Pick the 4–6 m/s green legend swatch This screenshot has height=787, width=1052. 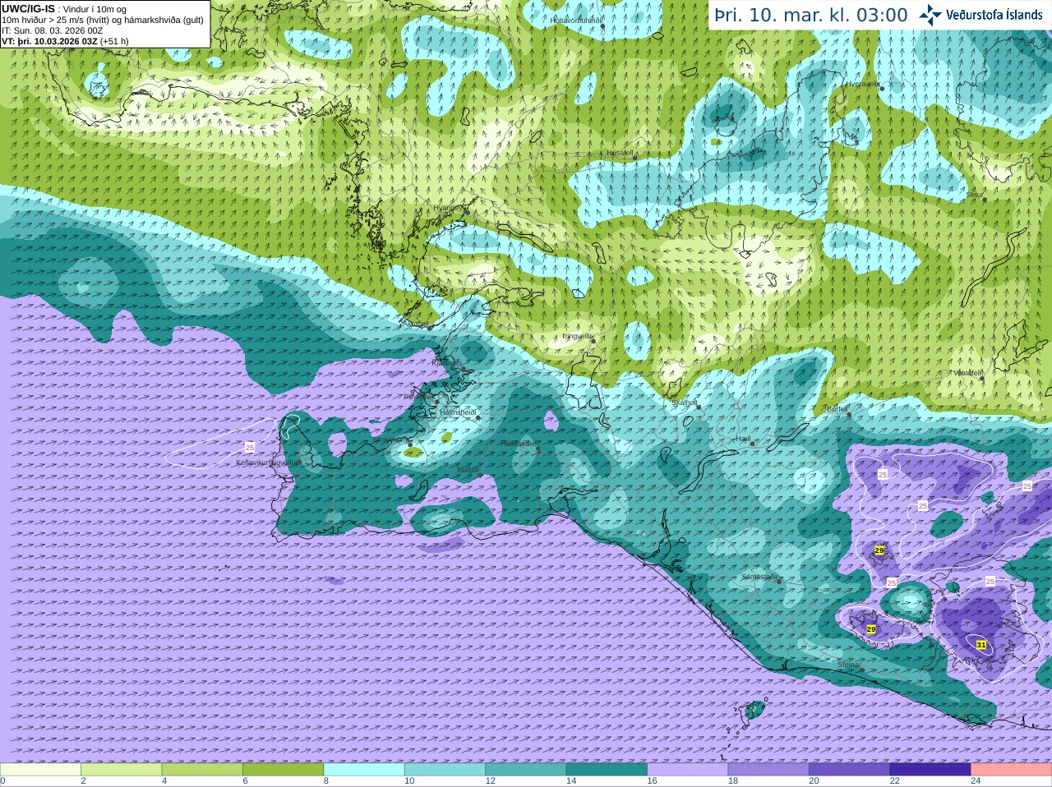pyautogui.click(x=202, y=770)
